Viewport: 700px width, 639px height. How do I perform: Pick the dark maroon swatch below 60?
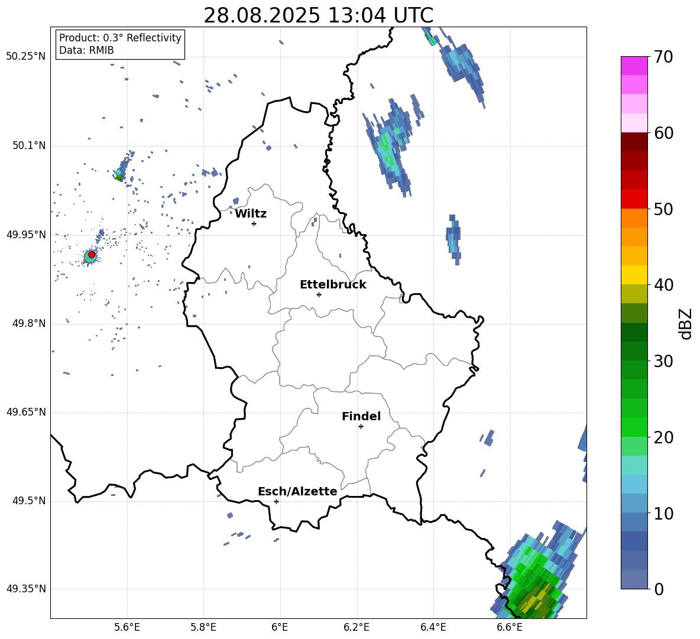634,142
